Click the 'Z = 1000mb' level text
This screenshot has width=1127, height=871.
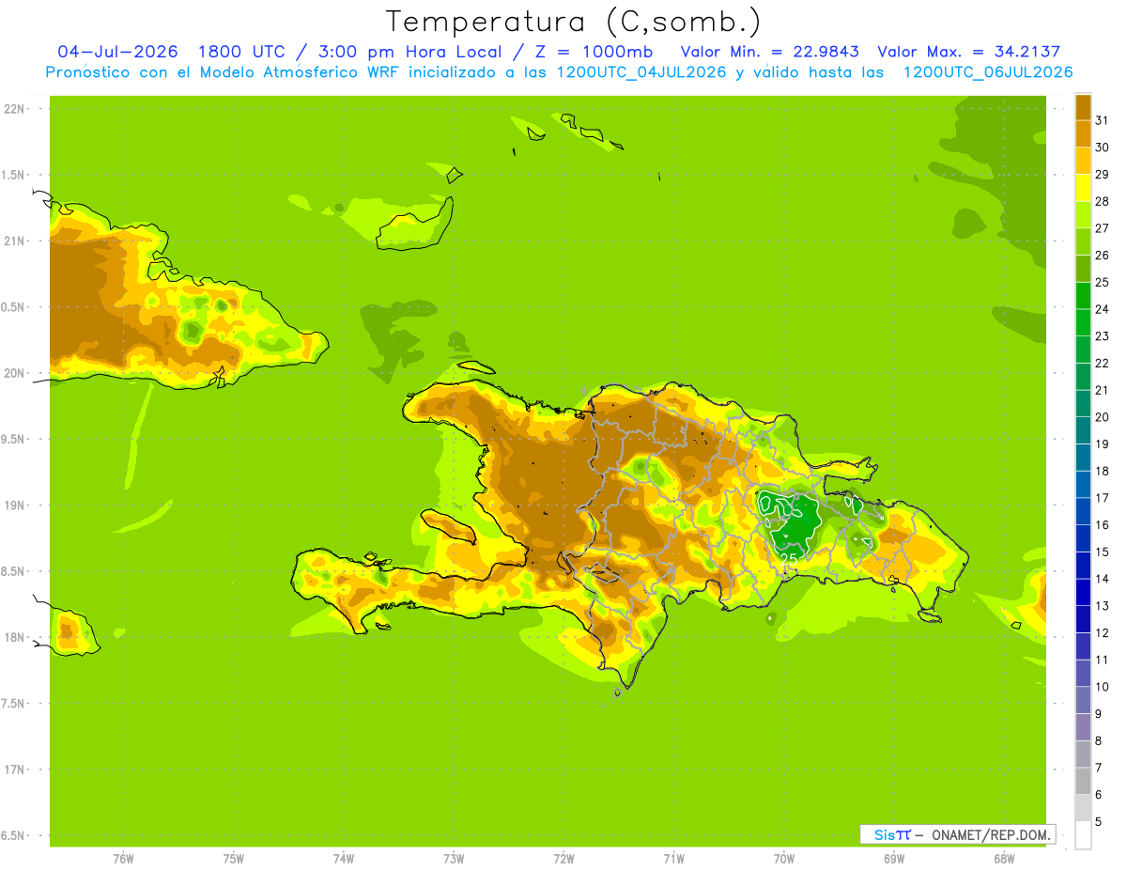pyautogui.click(x=598, y=52)
